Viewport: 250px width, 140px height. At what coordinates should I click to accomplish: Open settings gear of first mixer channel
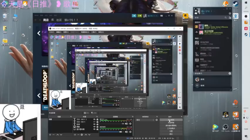pos(130,124)
